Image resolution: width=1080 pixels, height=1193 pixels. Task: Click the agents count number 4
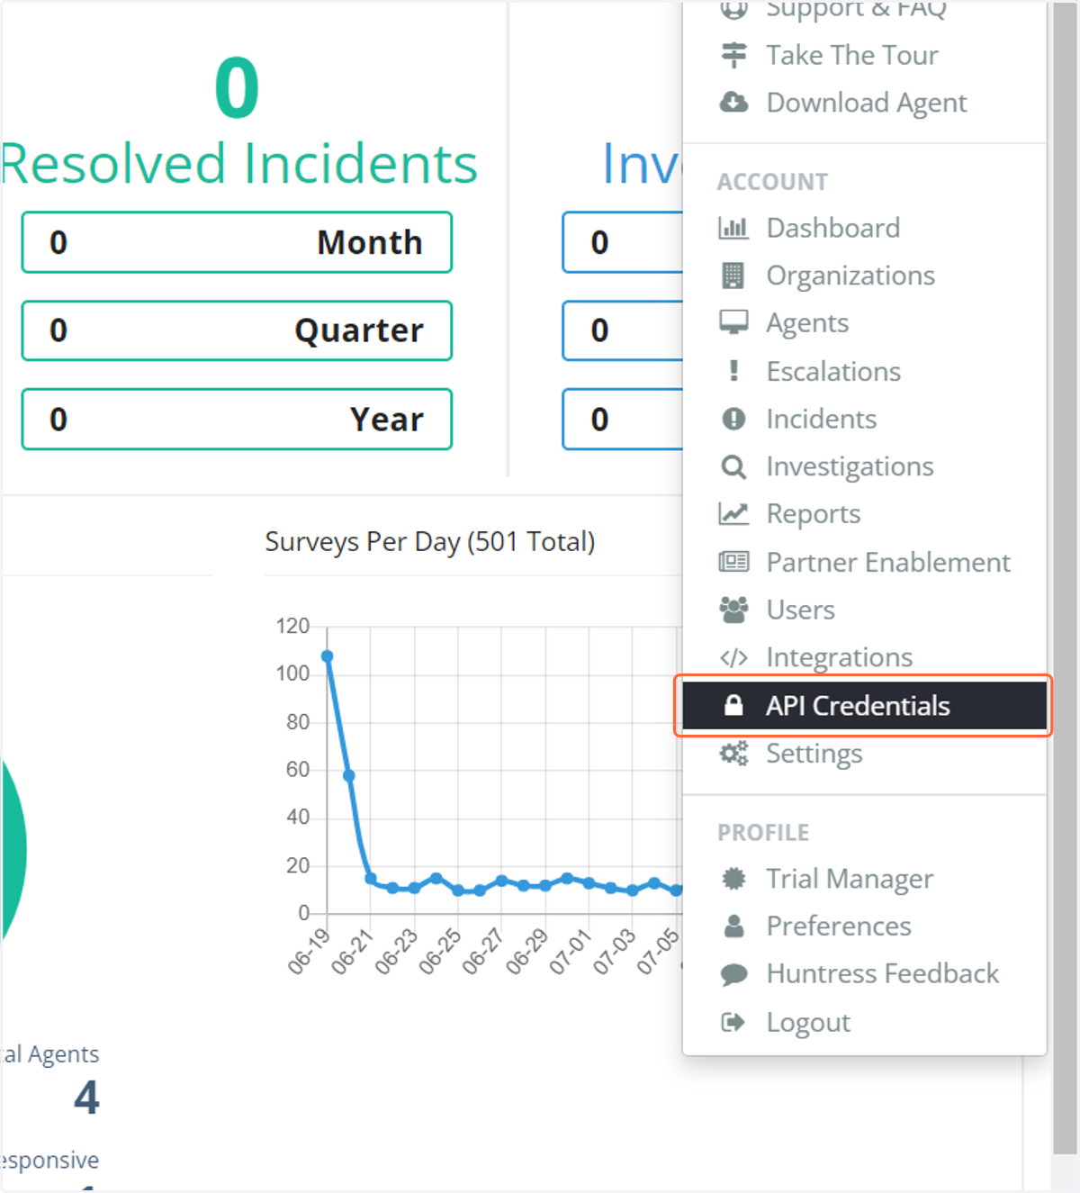pyautogui.click(x=86, y=1098)
